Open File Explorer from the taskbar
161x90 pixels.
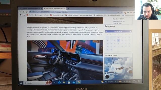(x=64, y=82)
